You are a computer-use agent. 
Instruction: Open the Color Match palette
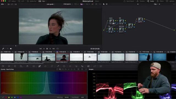[9, 66]
